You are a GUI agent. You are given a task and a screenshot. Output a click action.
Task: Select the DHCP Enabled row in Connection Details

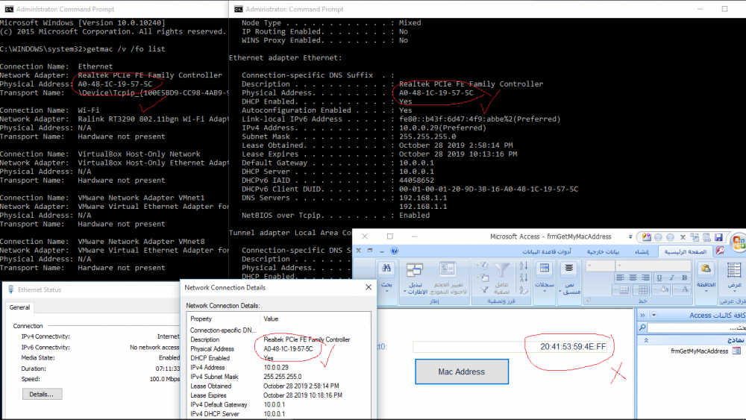(x=278, y=358)
